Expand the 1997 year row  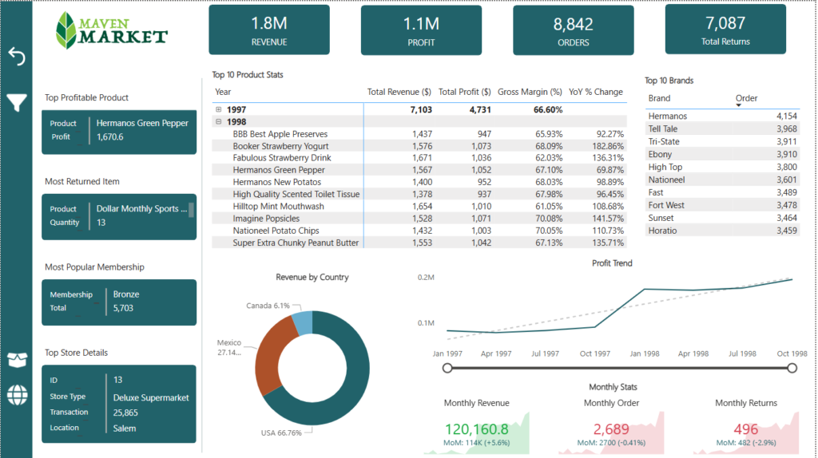pyautogui.click(x=219, y=109)
